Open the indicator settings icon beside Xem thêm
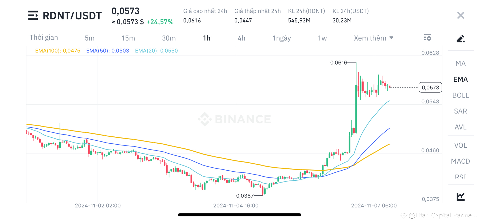 (428, 38)
